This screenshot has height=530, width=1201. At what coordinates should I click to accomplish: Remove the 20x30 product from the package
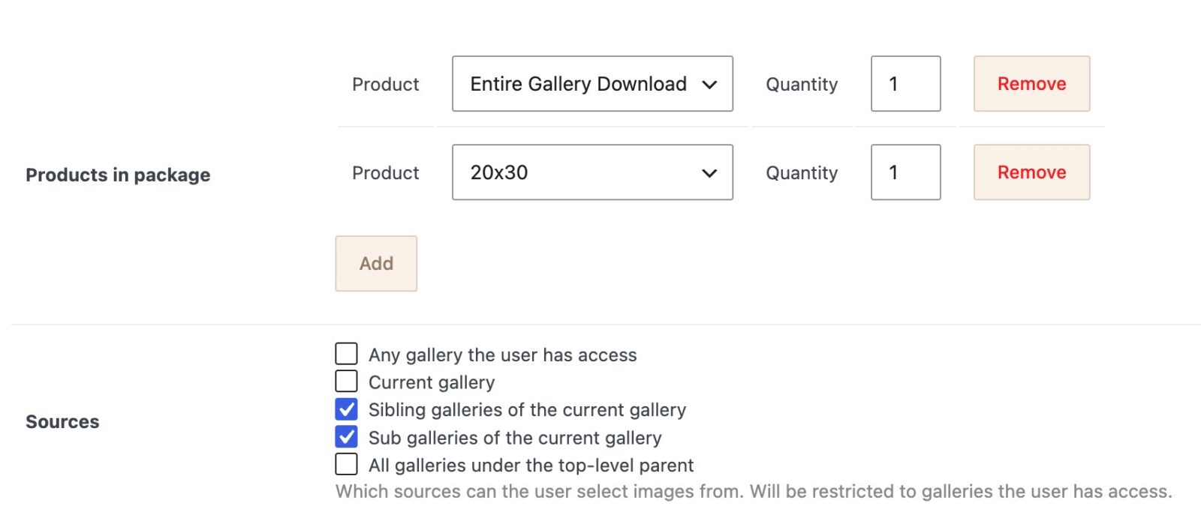pyautogui.click(x=1031, y=172)
